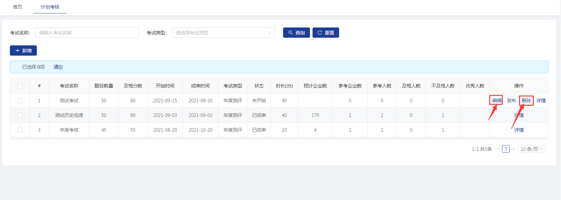The image size is (561, 200).
Task: Open the 考试类型 dropdown
Action: [224, 33]
